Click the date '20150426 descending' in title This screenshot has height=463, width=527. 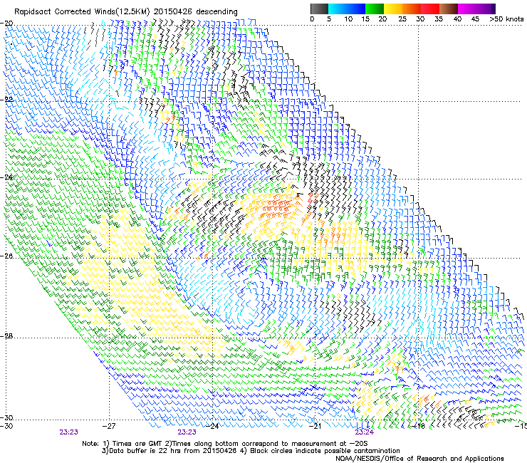(196, 12)
